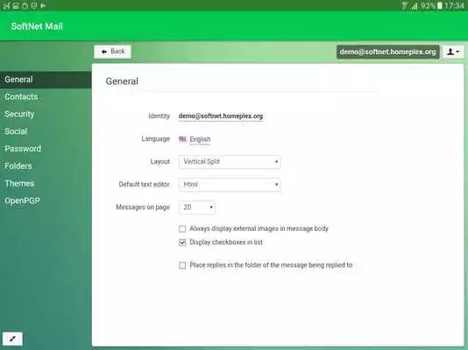Click the English language link
Screen dimensions: 468x350
tap(200, 139)
